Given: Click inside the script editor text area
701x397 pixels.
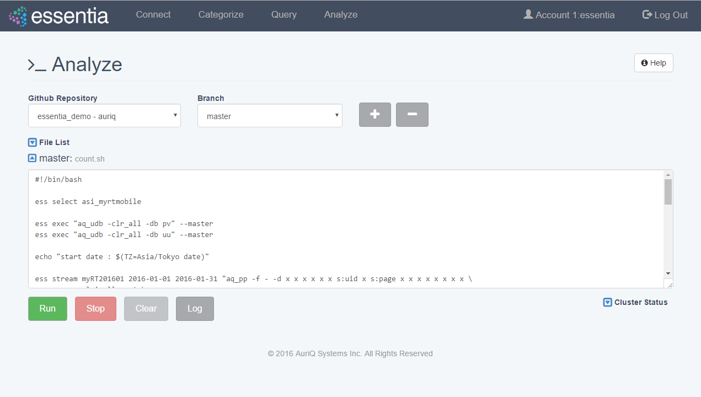Looking at the screenshot, I should [x=346, y=229].
